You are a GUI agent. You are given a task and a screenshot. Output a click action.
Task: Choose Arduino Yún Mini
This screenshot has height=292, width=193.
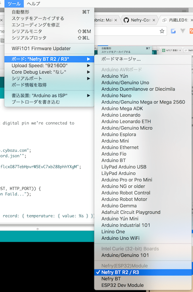143,218
